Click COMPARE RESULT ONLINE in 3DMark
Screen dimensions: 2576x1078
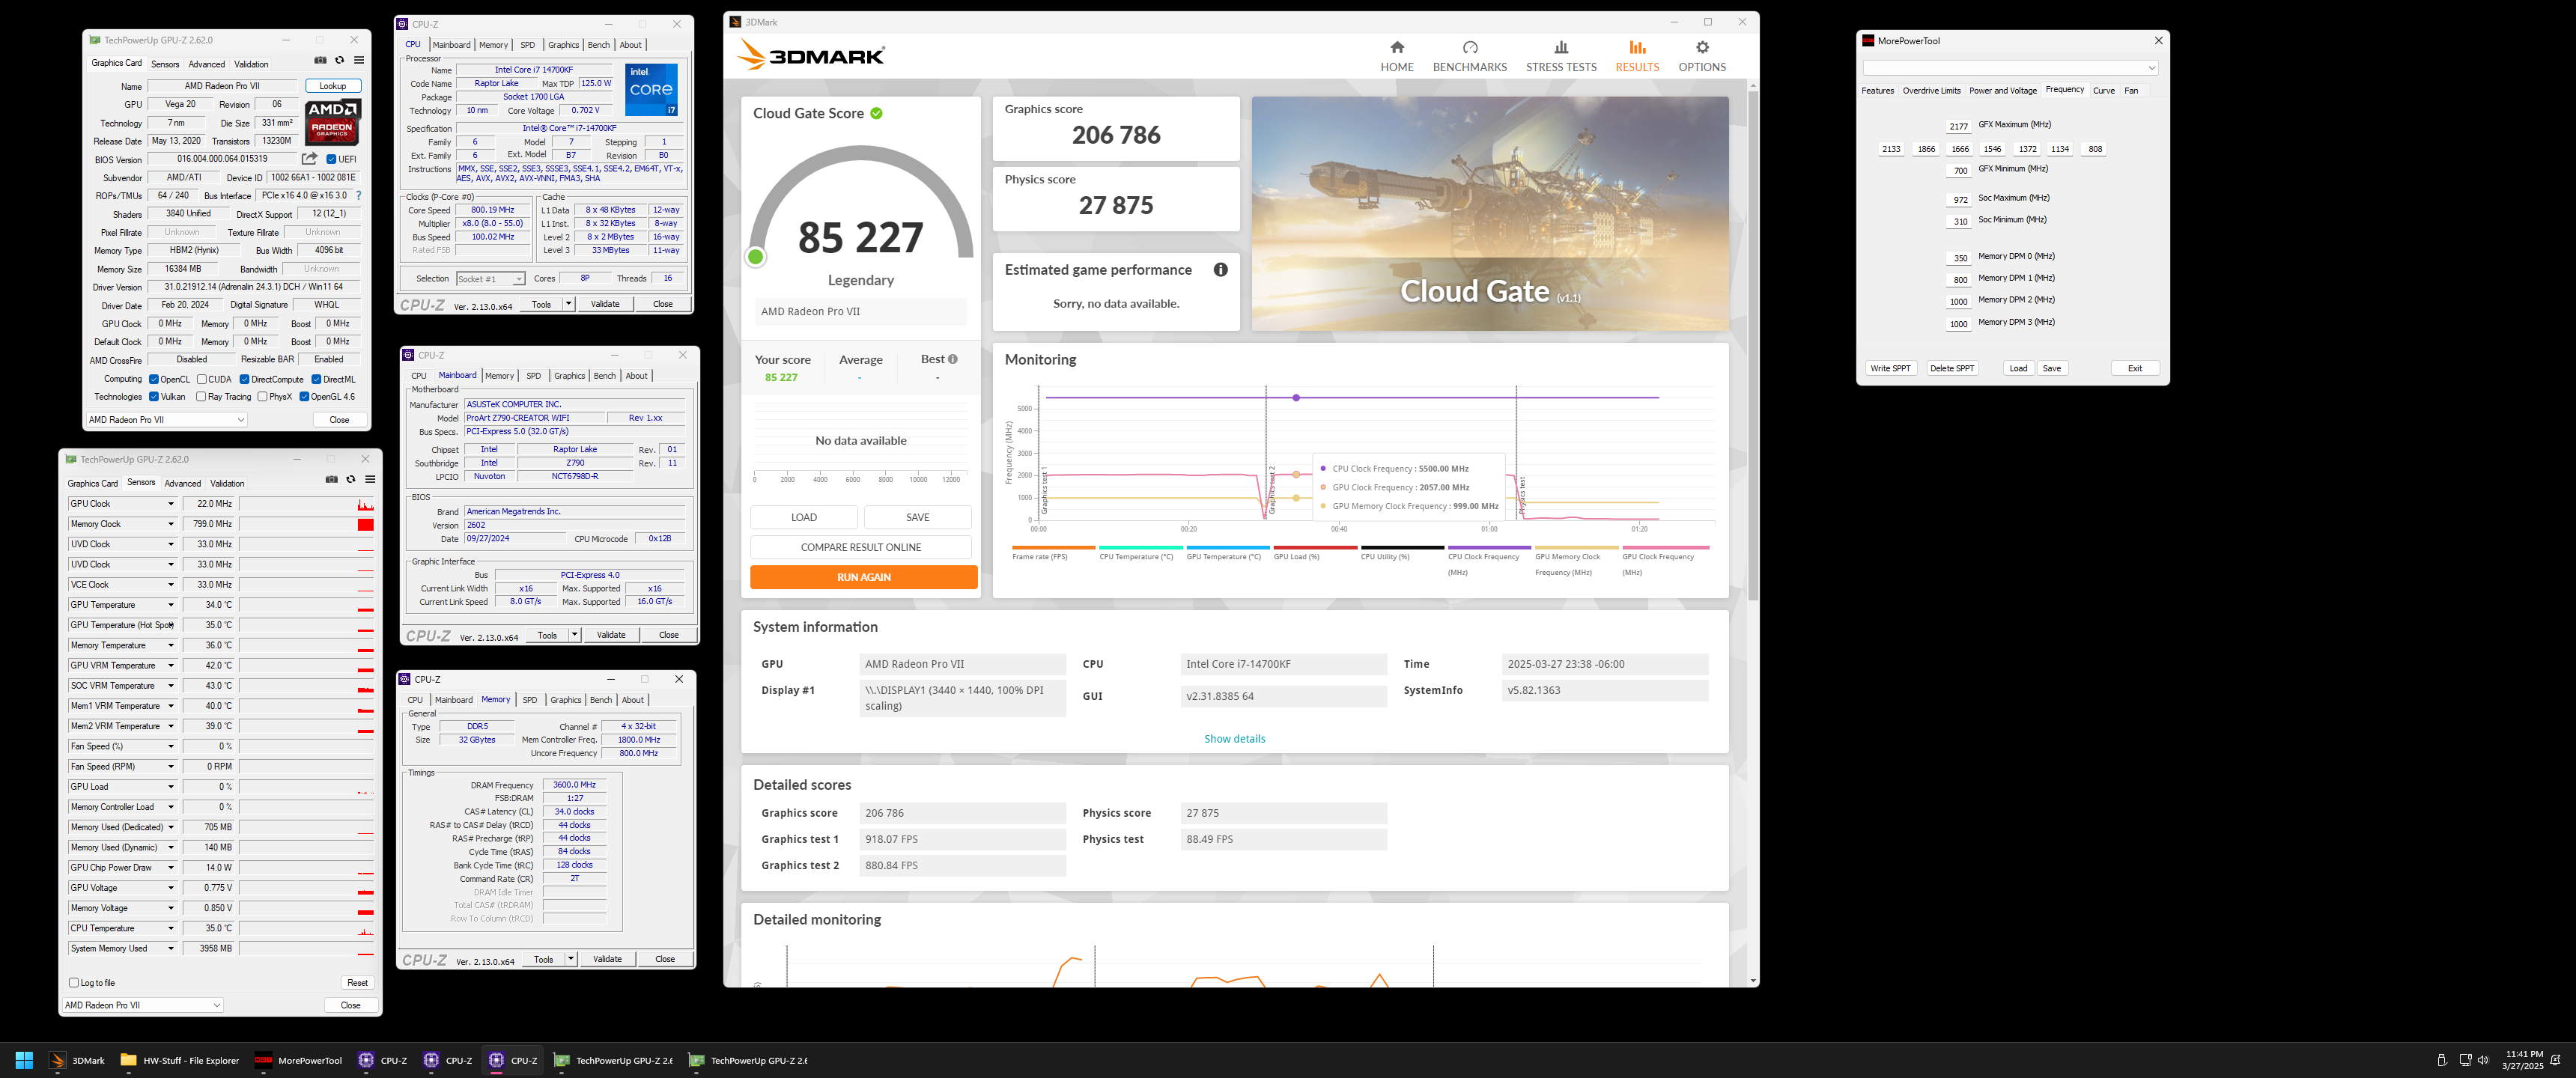[x=860, y=547]
